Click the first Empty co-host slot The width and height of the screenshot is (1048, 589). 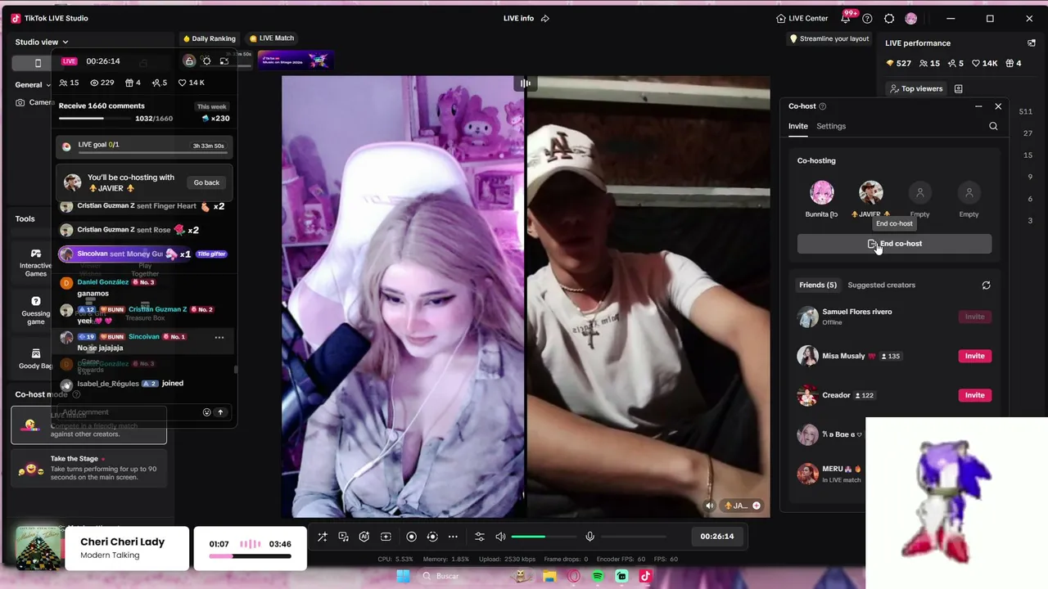pos(919,193)
